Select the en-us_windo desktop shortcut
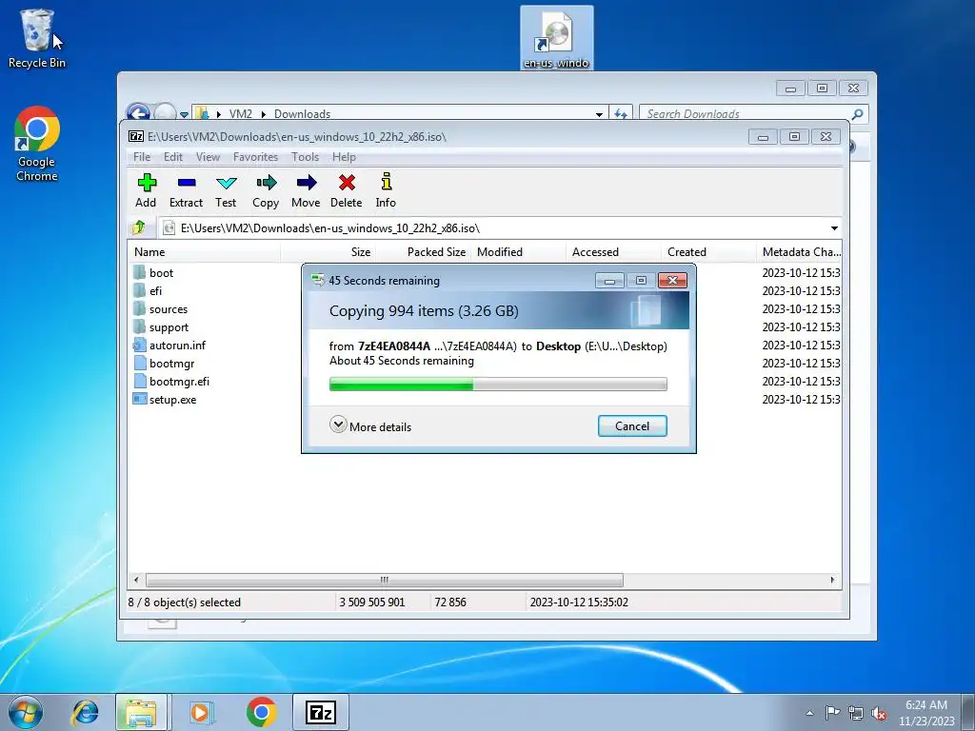 (x=556, y=38)
